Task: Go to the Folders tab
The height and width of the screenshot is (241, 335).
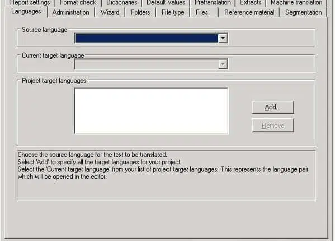Action: point(140,12)
